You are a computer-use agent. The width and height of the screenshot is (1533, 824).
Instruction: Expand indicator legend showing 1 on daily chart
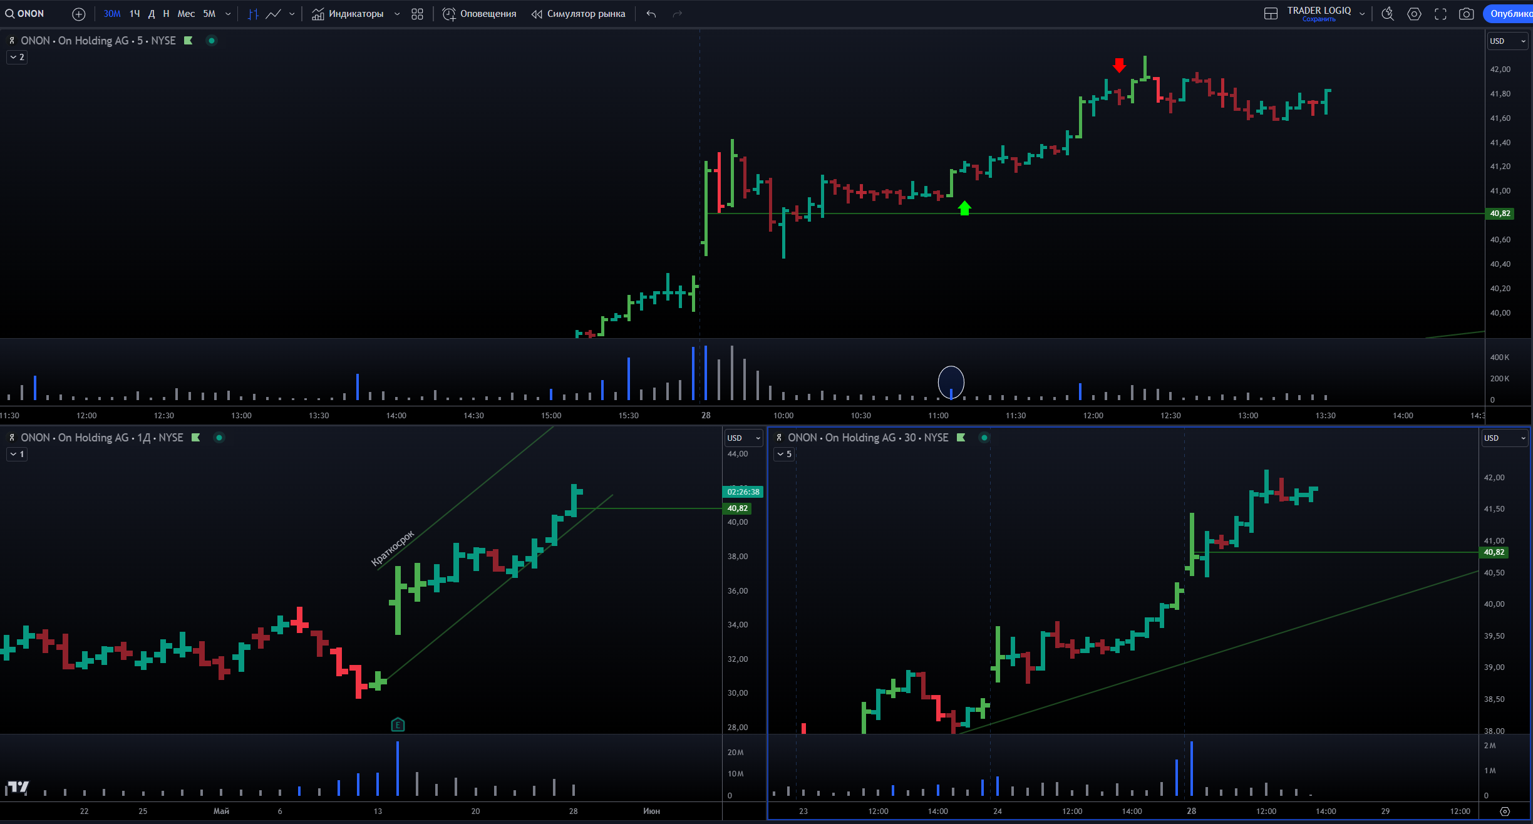pos(17,455)
